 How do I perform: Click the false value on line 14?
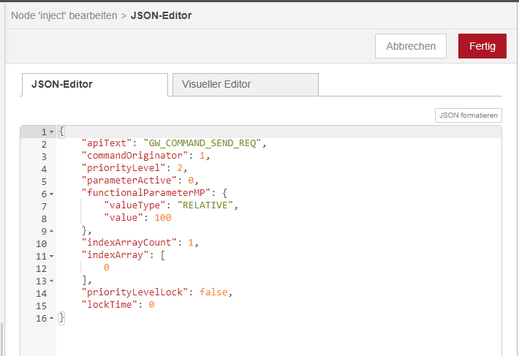(x=213, y=292)
